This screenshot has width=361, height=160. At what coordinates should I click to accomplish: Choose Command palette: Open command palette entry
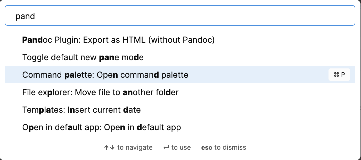tap(105, 75)
